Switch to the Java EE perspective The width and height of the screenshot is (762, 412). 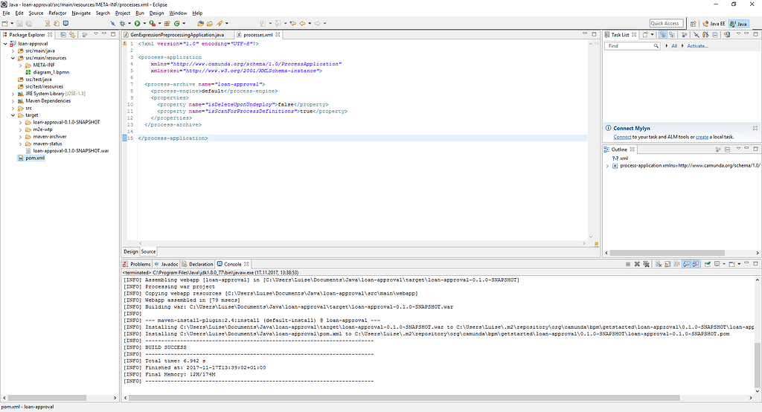[x=713, y=24]
